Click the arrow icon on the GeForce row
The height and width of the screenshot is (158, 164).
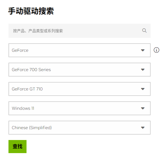pos(142,50)
